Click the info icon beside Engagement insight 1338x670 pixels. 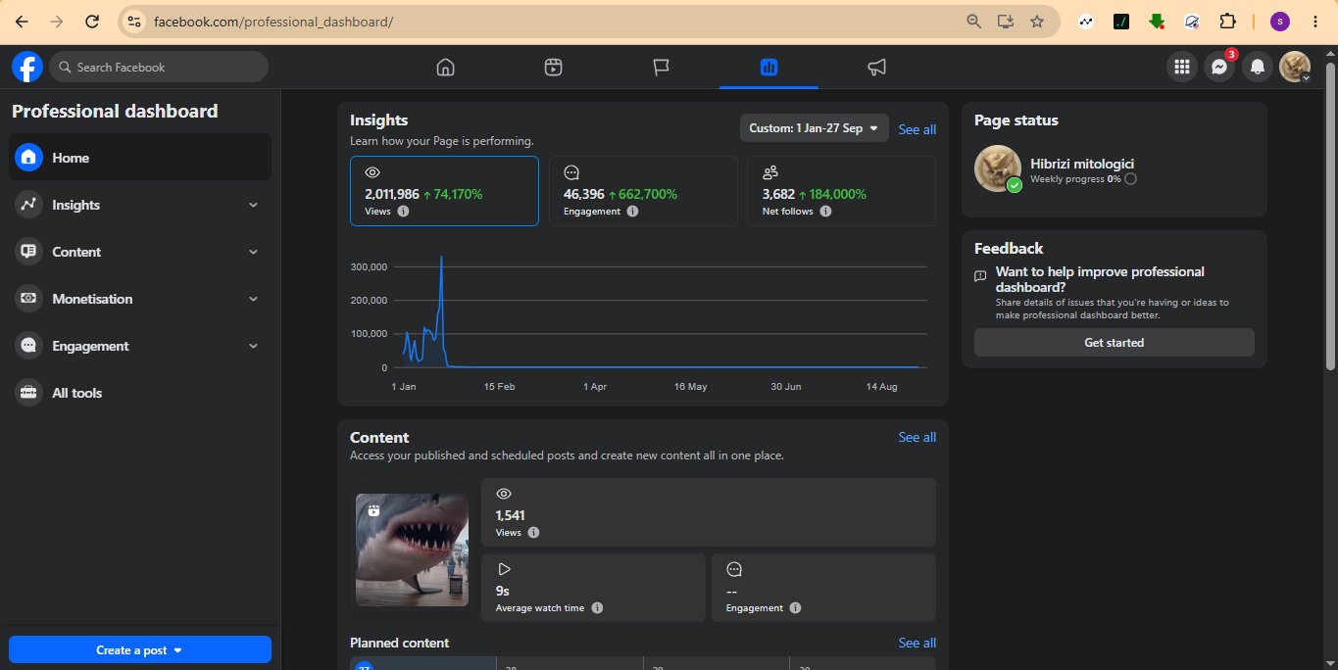(x=632, y=211)
